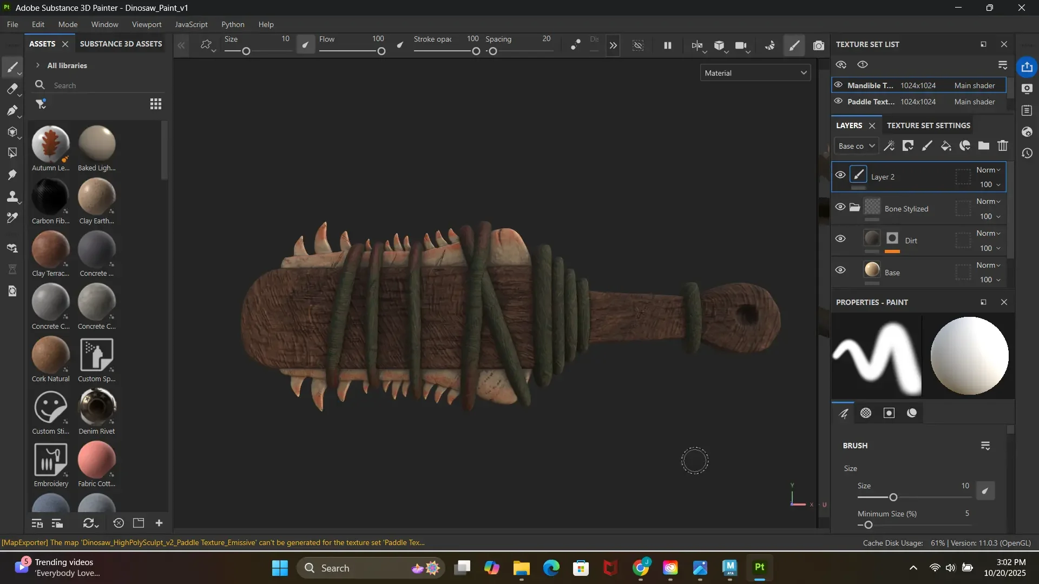The width and height of the screenshot is (1039, 584).
Task: Click the pause engine computations icon
Action: coord(668,45)
